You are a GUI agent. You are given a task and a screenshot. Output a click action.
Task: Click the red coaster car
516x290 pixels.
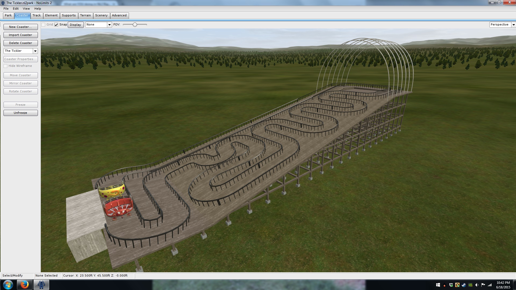(118, 207)
